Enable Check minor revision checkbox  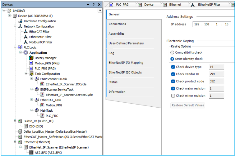click(173, 96)
